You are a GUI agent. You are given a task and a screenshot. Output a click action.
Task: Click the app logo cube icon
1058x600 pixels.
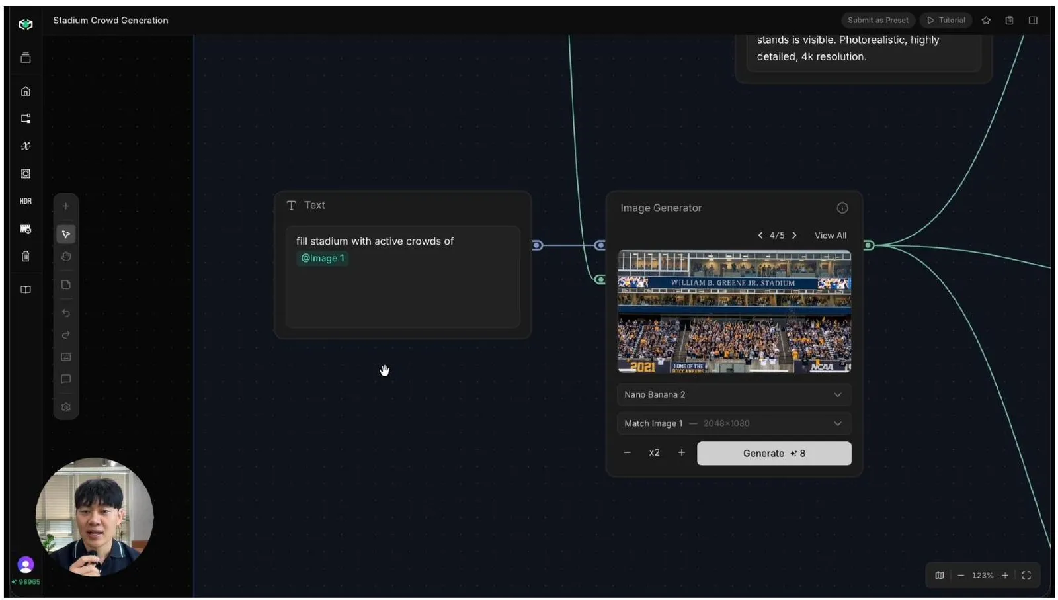pyautogui.click(x=26, y=24)
